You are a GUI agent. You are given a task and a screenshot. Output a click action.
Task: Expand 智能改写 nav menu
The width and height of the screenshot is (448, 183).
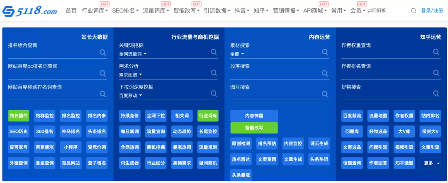click(x=187, y=11)
